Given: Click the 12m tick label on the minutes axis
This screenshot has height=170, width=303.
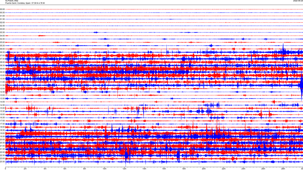Looking at the screenshot, I should tap(124, 169).
